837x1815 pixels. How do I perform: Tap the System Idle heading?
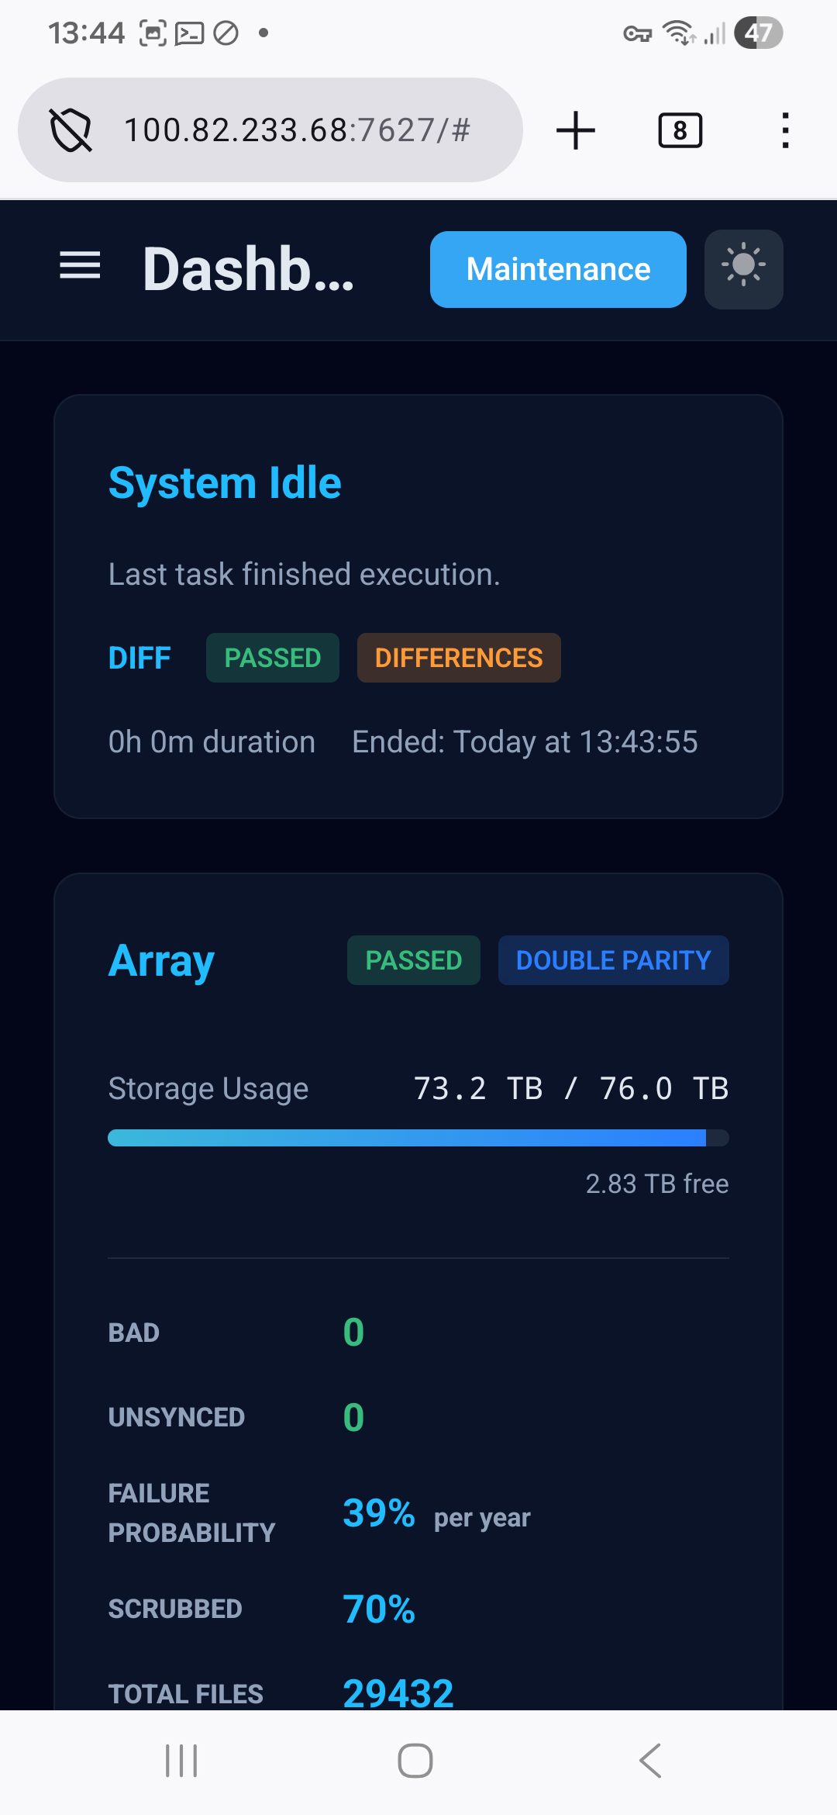225,483
